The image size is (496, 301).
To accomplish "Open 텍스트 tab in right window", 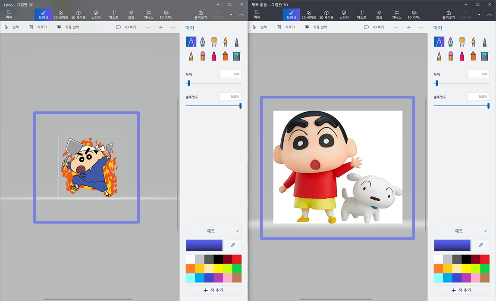I will click(361, 15).
